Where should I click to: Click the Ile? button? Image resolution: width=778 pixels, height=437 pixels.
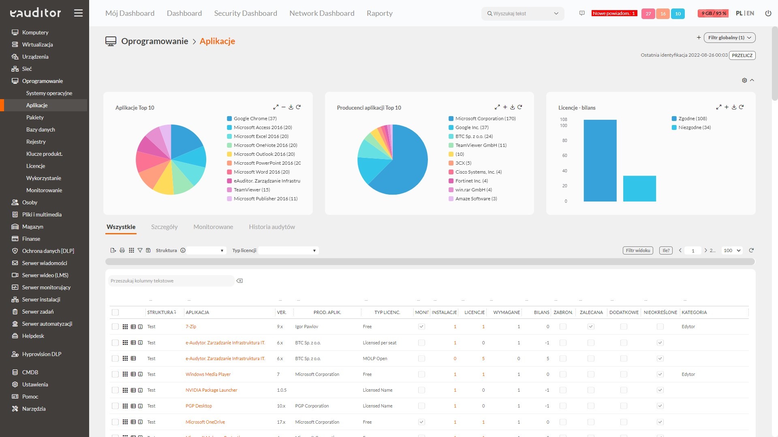click(x=666, y=250)
